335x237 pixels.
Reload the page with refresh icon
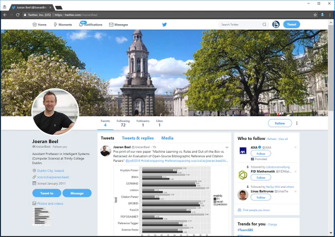(x=18, y=15)
